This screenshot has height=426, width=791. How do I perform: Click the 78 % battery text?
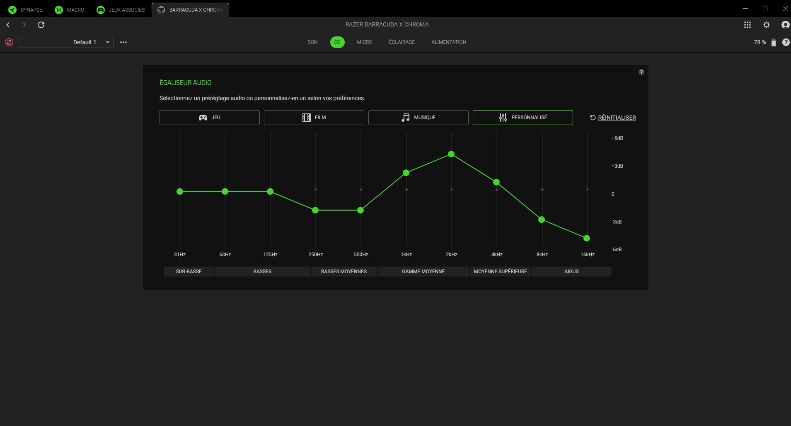click(x=760, y=42)
